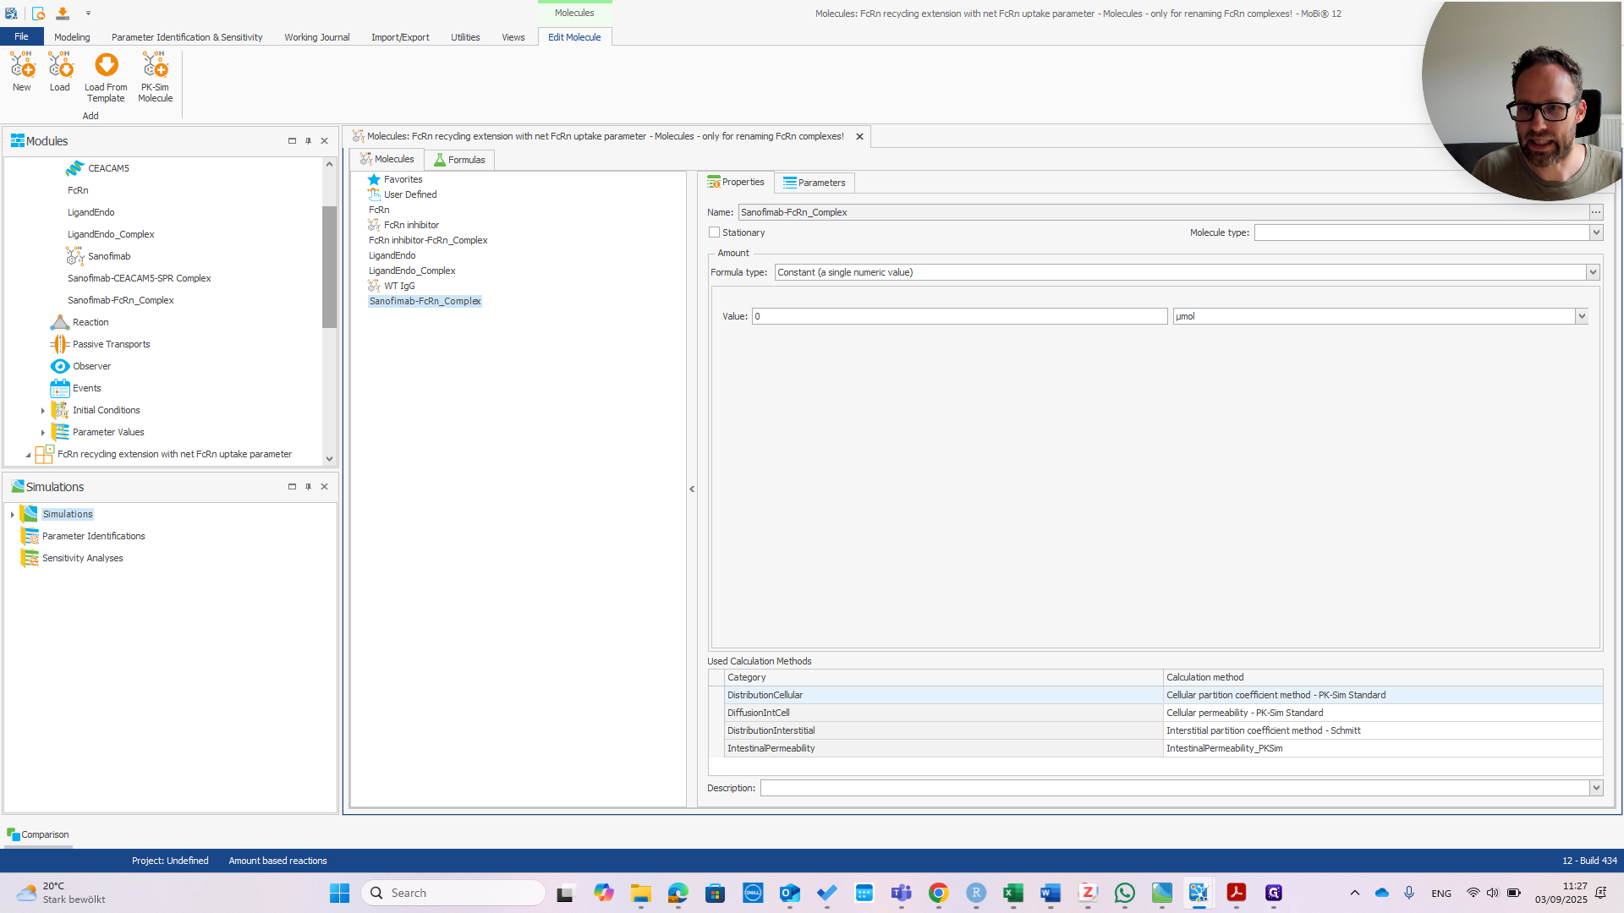
Task: Click the Value input field
Action: 959,316
